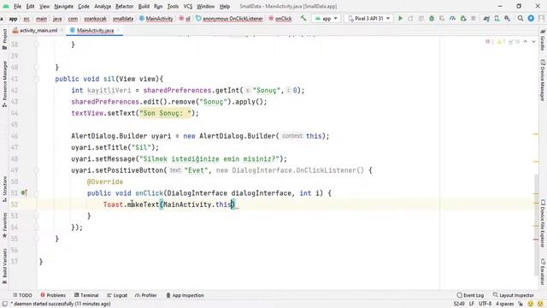
Task: Click the MainActivity breadcrumb in navigation bar
Action: [156, 19]
